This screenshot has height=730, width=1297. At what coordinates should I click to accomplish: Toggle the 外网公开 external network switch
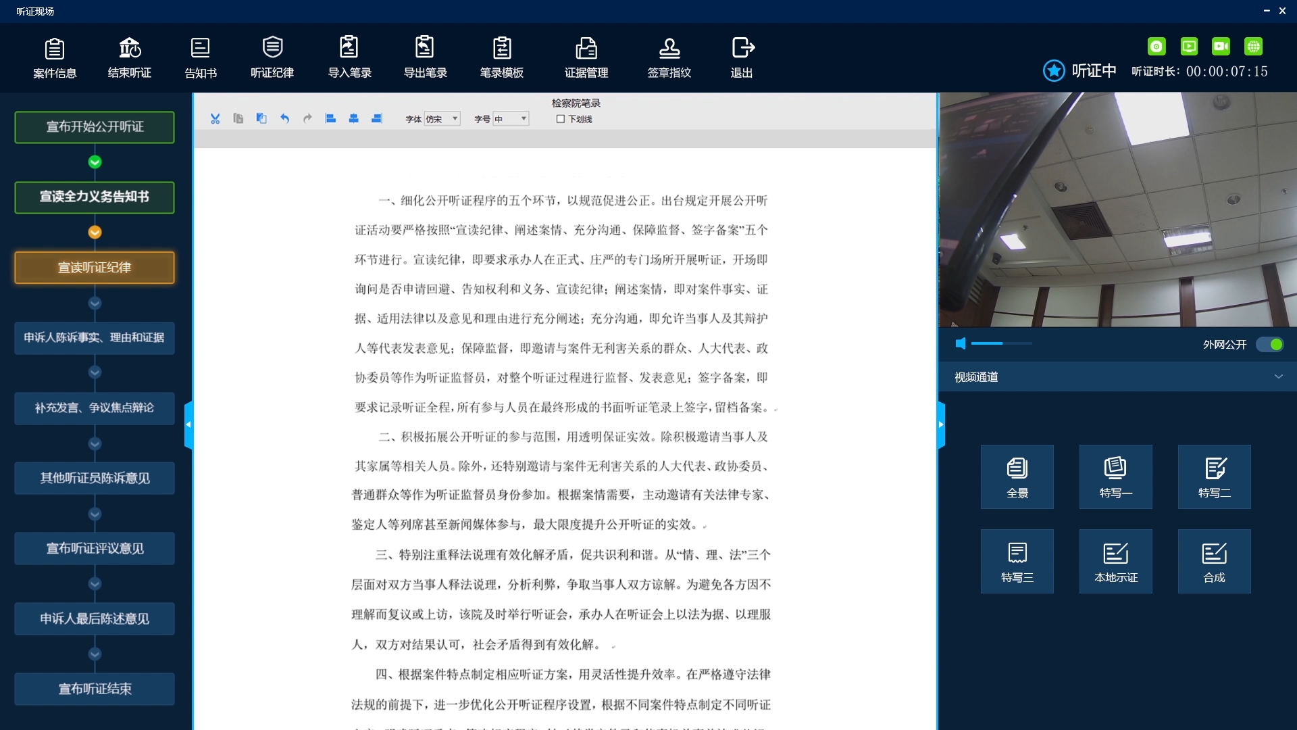(x=1271, y=344)
